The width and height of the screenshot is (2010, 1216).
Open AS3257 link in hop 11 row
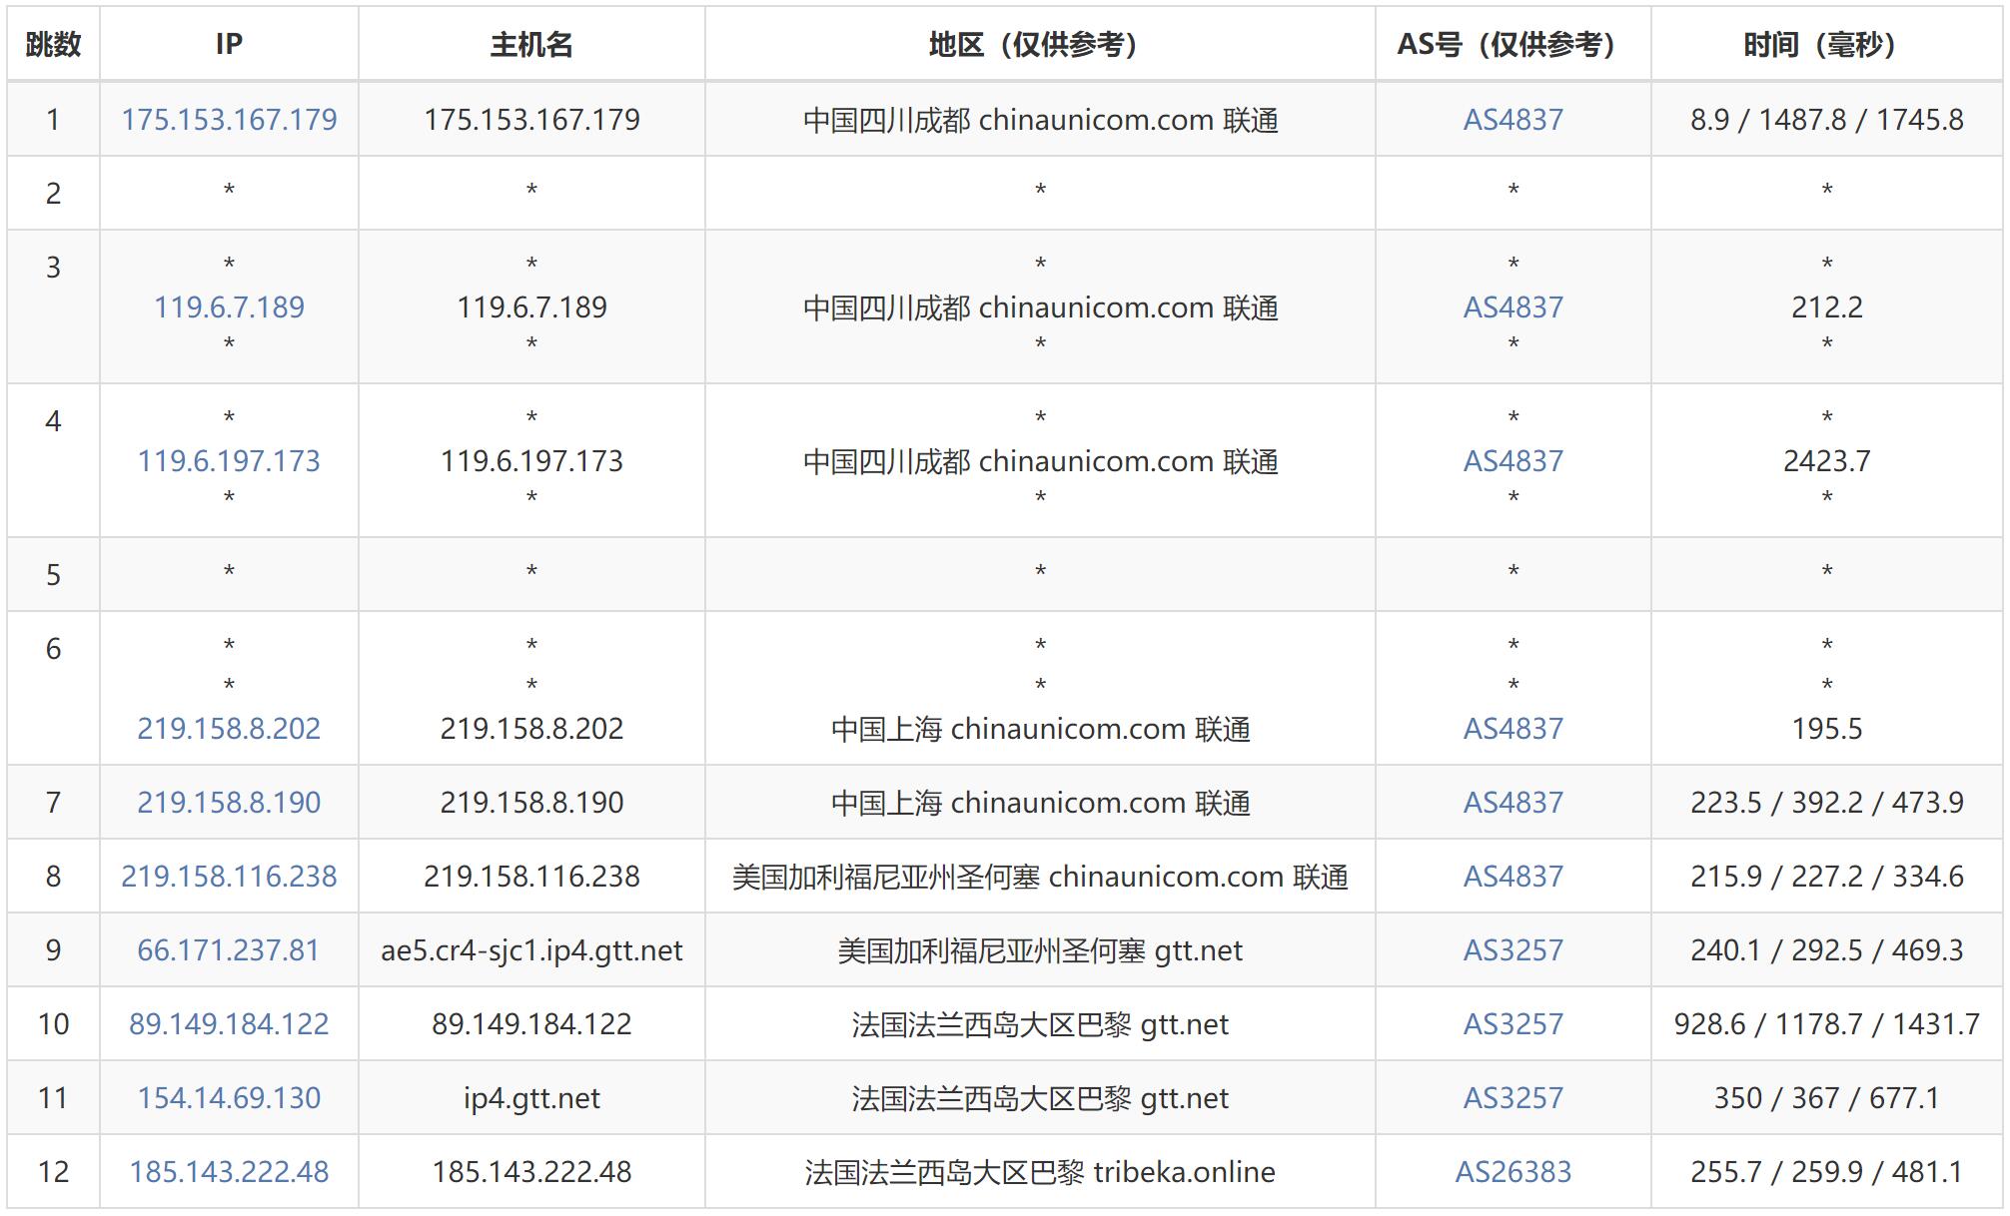click(x=1512, y=1098)
